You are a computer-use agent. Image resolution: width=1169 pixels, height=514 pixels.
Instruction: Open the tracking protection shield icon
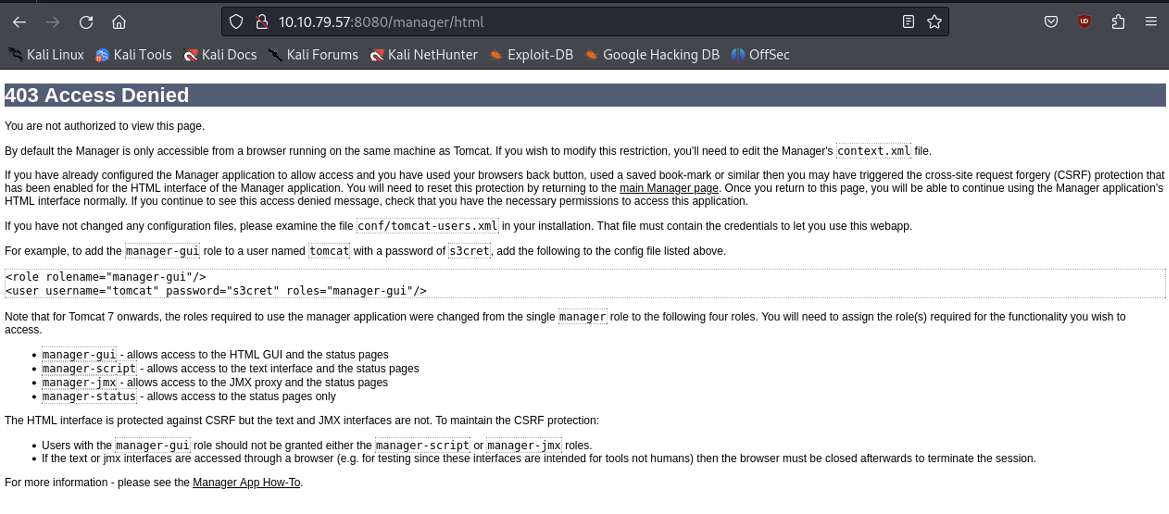(236, 22)
